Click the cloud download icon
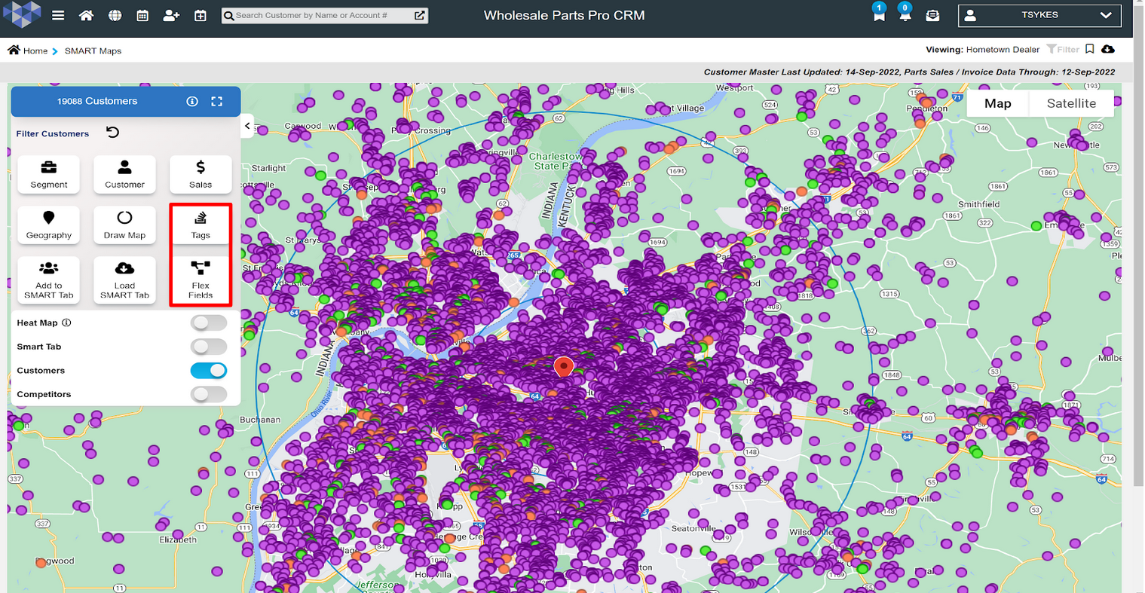 [1108, 49]
